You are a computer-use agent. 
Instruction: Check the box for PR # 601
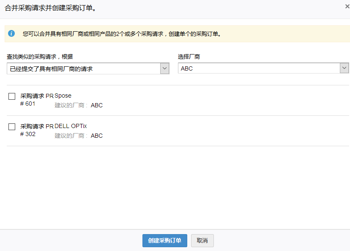coord(12,96)
